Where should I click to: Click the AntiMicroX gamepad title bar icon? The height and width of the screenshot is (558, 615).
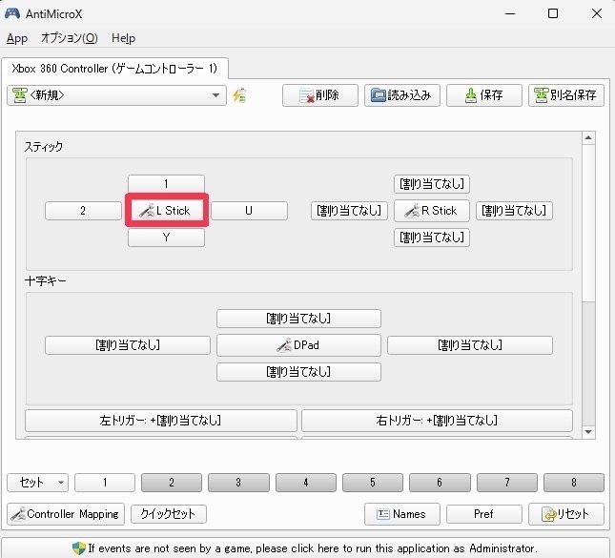[x=11, y=13]
